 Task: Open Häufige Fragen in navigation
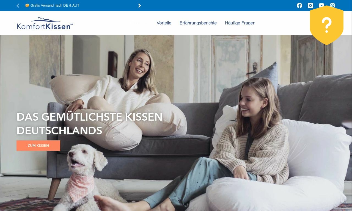[x=240, y=23]
